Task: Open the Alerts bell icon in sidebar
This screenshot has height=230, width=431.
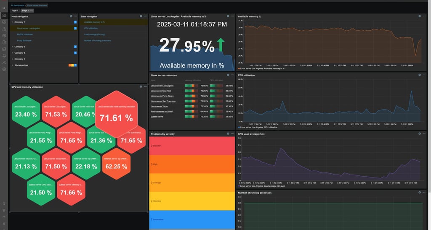Action: 4,56
